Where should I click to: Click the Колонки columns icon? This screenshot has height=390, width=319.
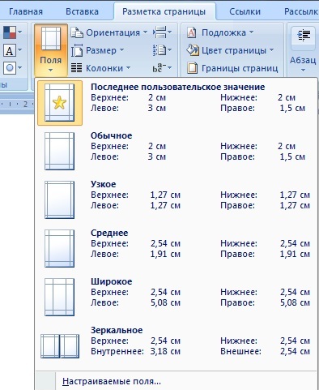pos(77,68)
